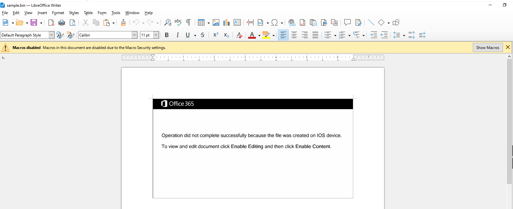Open the font color picker arrow
The image size is (513, 209).
(259, 35)
